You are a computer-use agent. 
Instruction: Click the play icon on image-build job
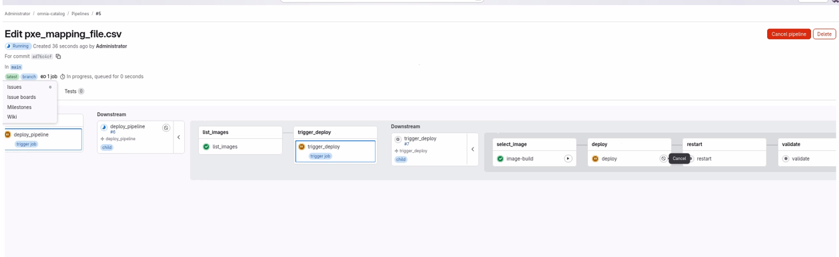point(568,158)
